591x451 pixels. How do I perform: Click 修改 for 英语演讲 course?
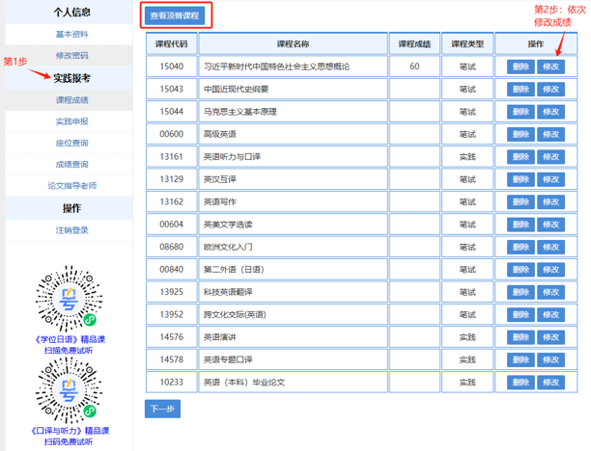pyautogui.click(x=550, y=336)
